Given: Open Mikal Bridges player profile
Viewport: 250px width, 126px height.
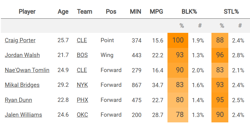Looking at the screenshot, I should coord(22,85).
